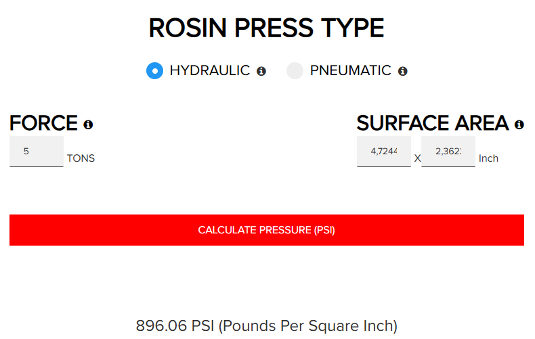Show the Surface Area info icon

[x=519, y=125]
